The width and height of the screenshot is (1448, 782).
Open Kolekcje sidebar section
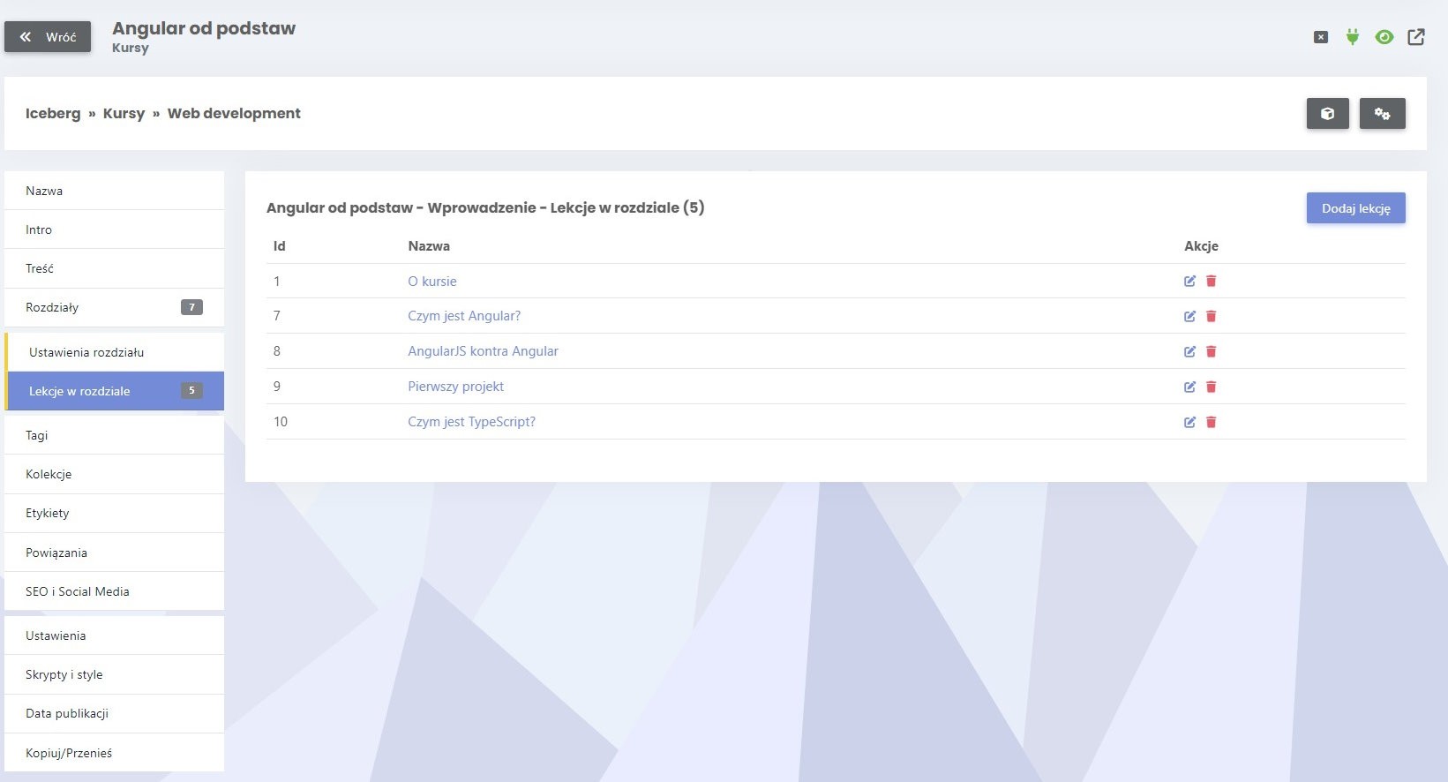pyautogui.click(x=114, y=474)
